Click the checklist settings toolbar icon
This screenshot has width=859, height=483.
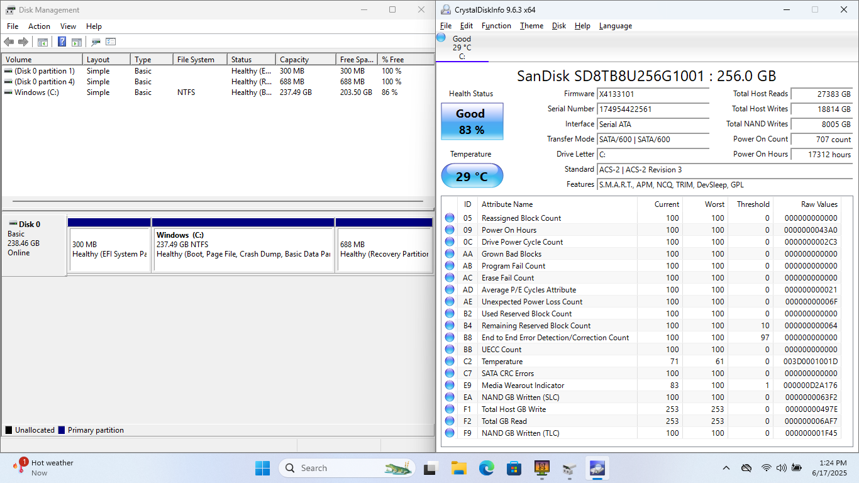click(111, 42)
